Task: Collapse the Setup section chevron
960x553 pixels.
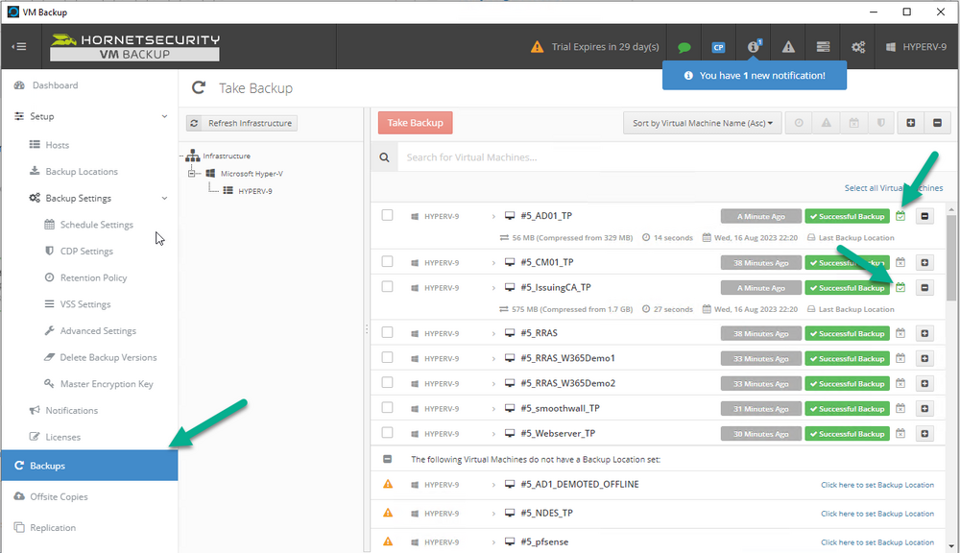Action: tap(164, 116)
